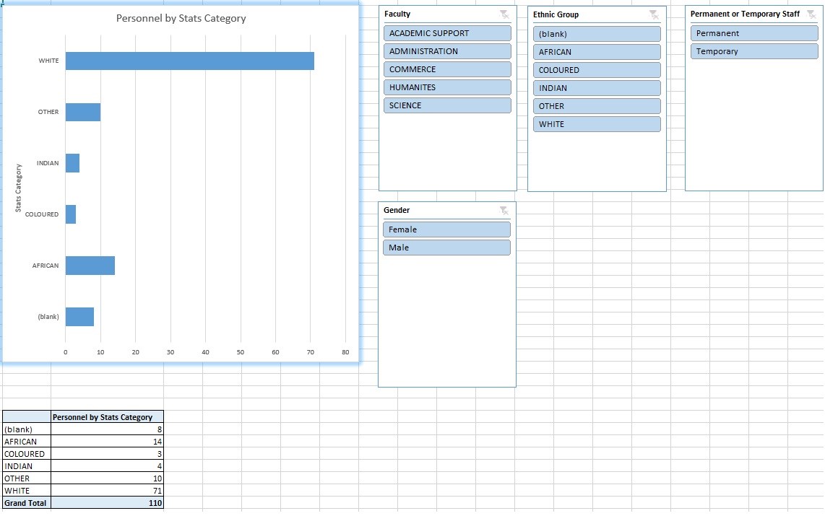Click the WHITE bar in the chart
This screenshot has width=825, height=516.
pos(188,61)
